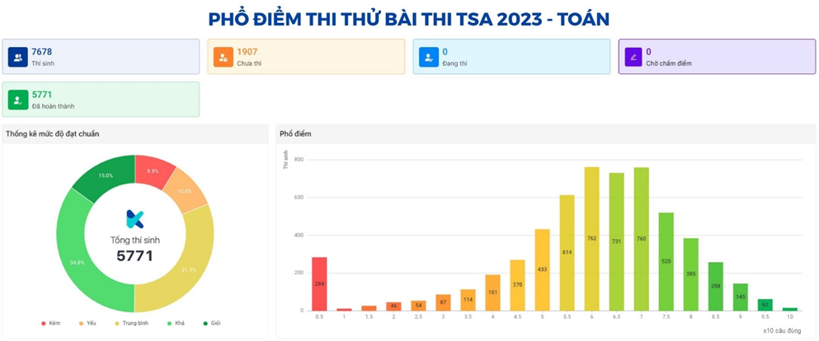Click the green Đã hoàn thành icon

point(18,100)
